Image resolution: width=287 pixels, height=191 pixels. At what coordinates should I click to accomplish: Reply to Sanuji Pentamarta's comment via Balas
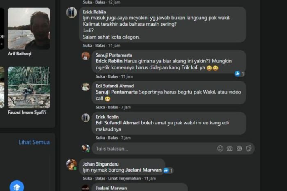click(113, 76)
